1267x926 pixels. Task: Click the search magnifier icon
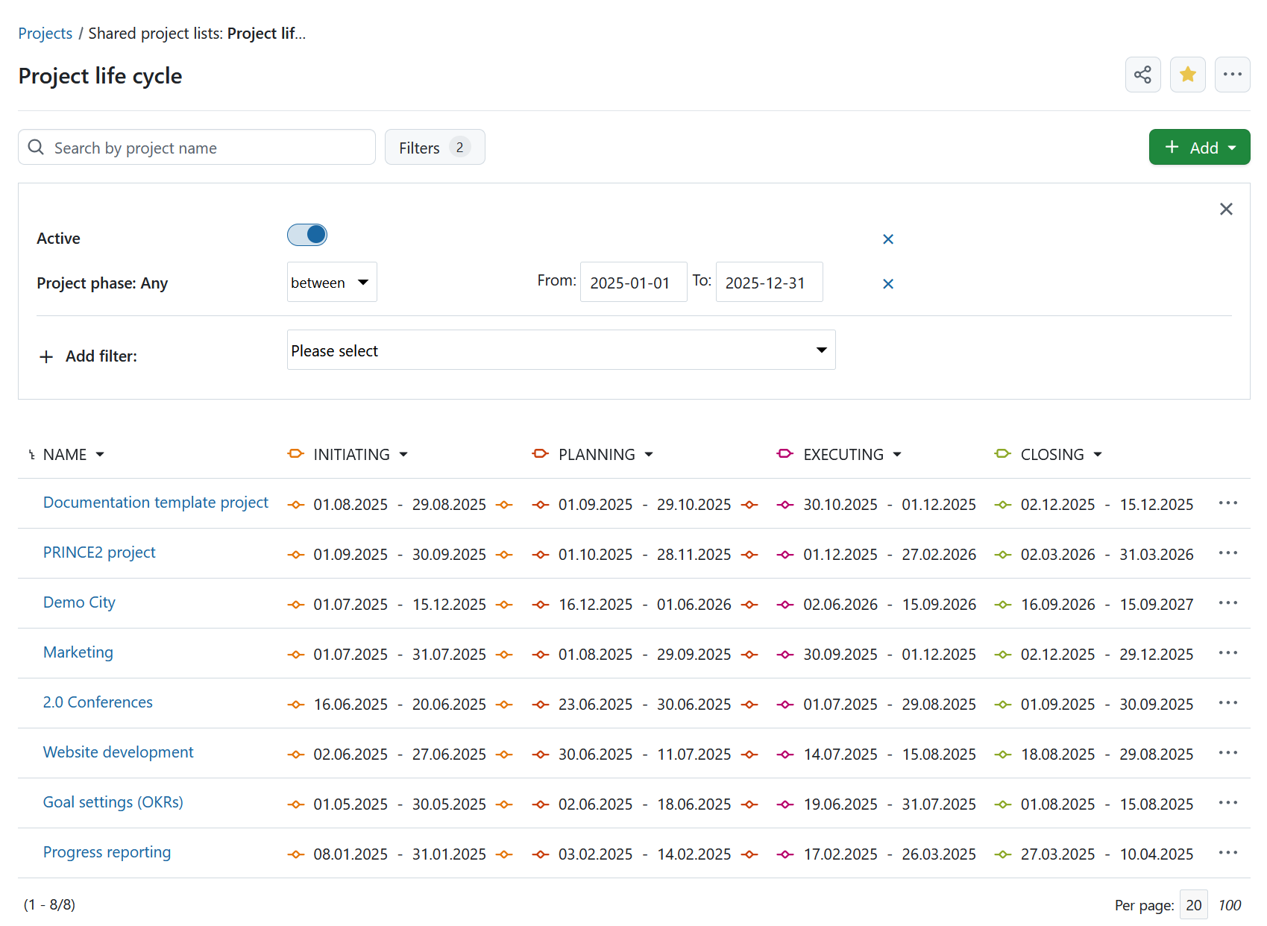pos(35,147)
